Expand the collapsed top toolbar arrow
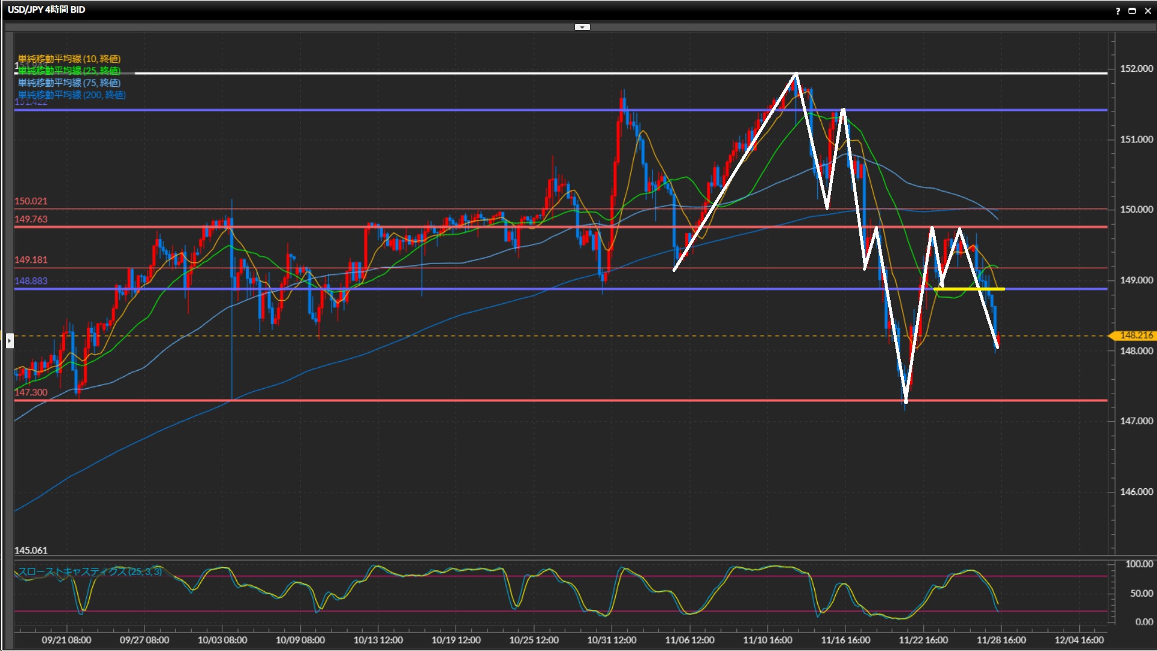The height and width of the screenshot is (651, 1157). tap(582, 27)
